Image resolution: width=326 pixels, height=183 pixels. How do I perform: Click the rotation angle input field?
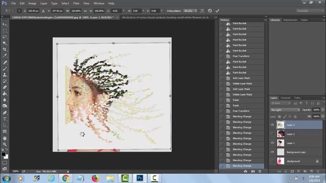pyautogui.click(x=117, y=11)
